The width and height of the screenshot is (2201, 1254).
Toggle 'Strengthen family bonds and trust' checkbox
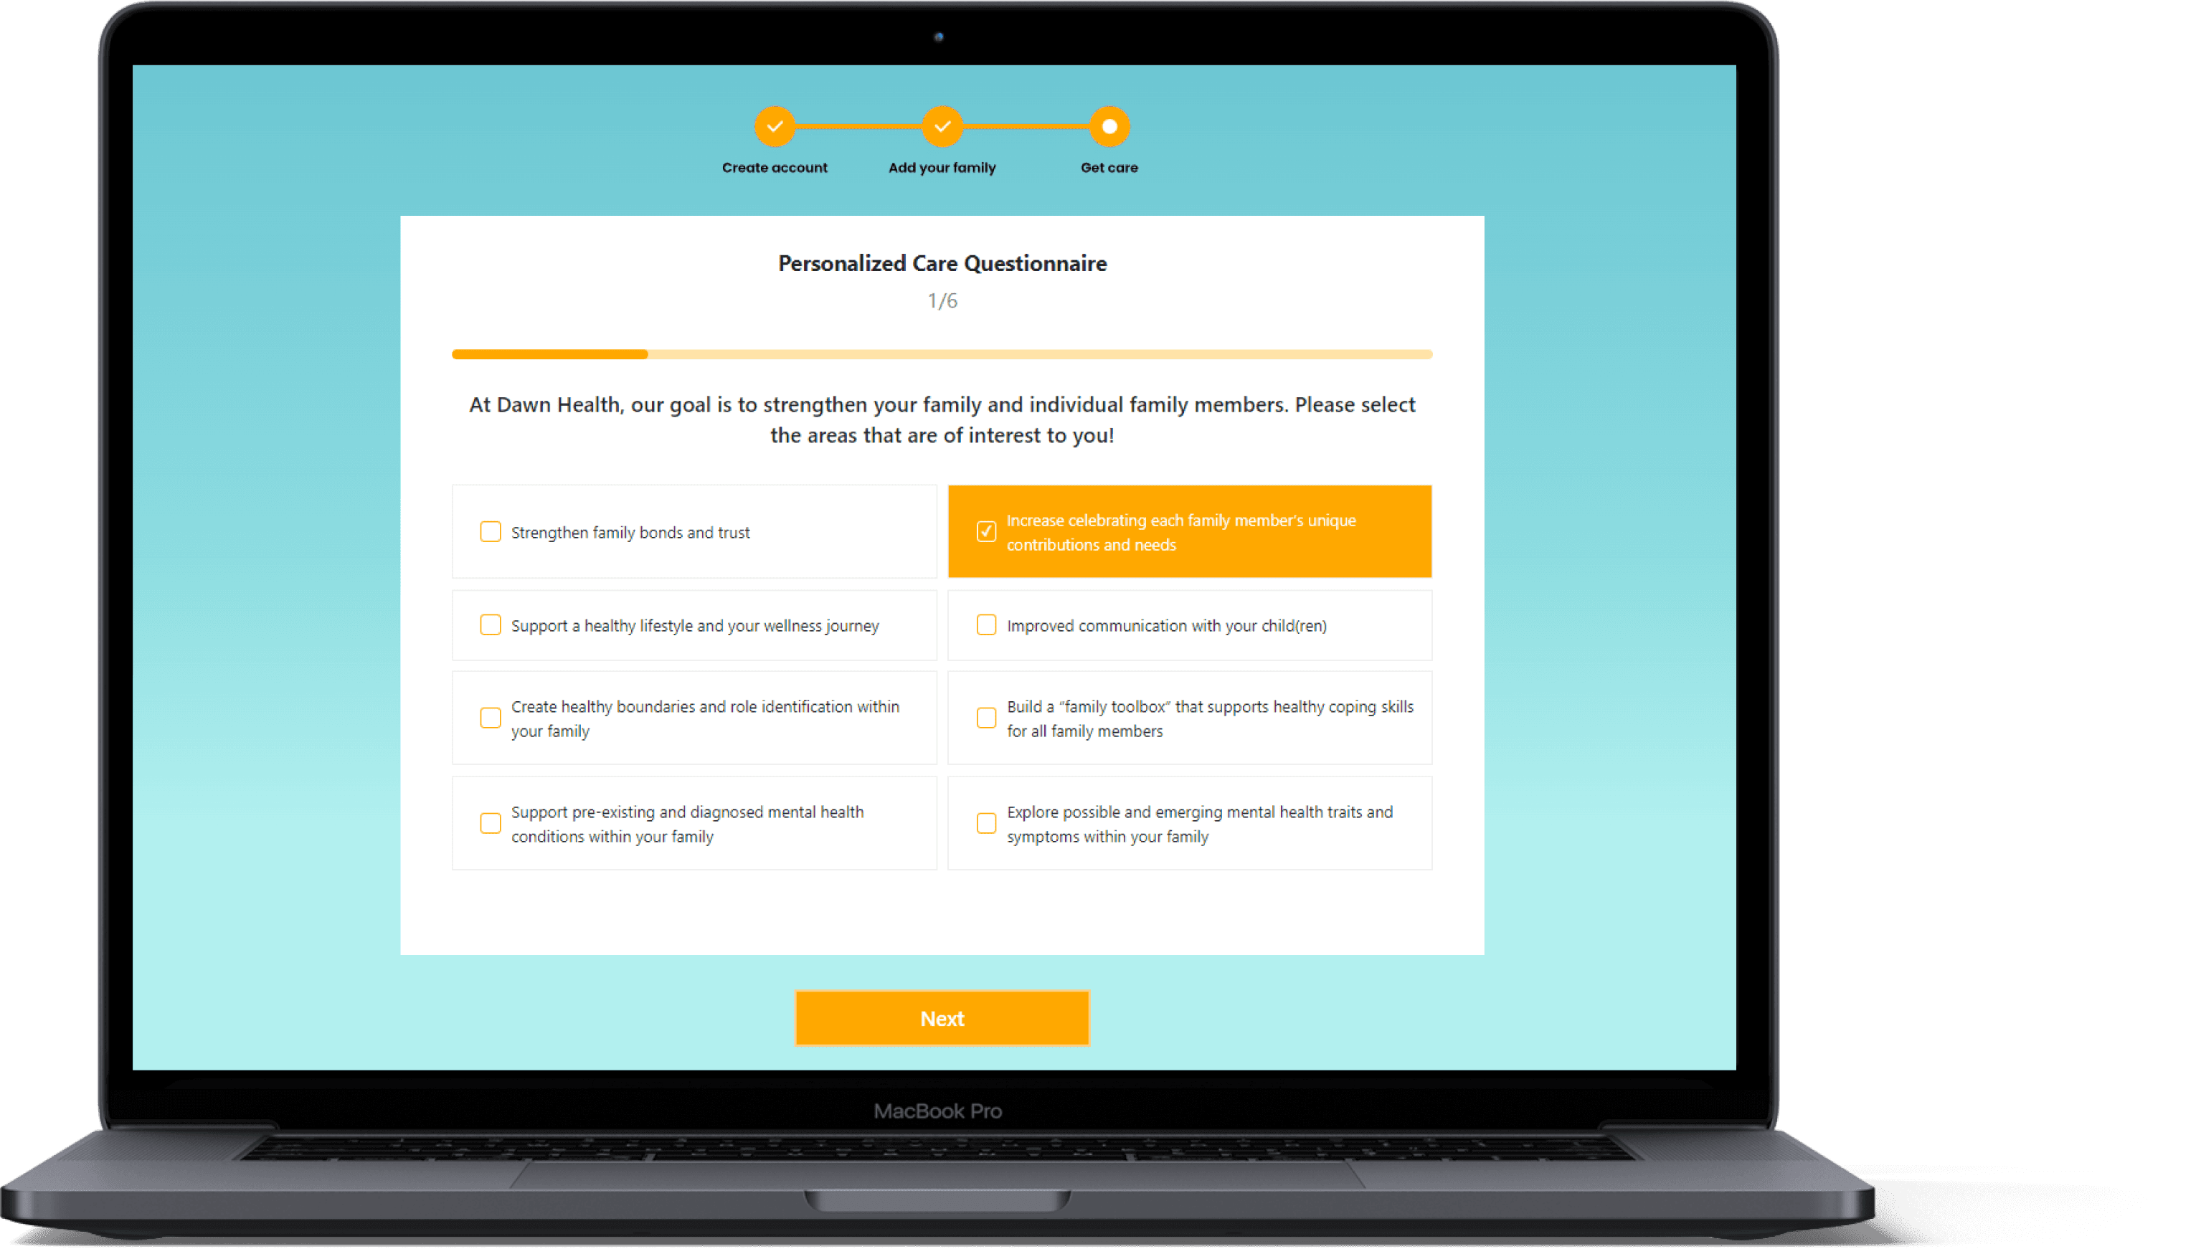[491, 532]
